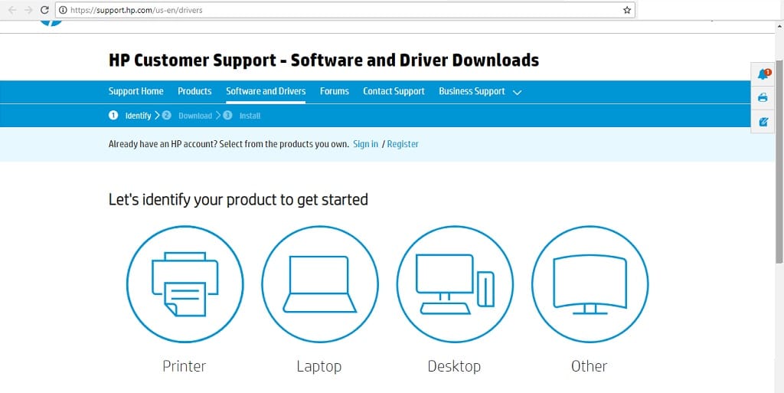The width and height of the screenshot is (784, 393).
Task: Click the Desktop label text
Action: click(x=454, y=366)
